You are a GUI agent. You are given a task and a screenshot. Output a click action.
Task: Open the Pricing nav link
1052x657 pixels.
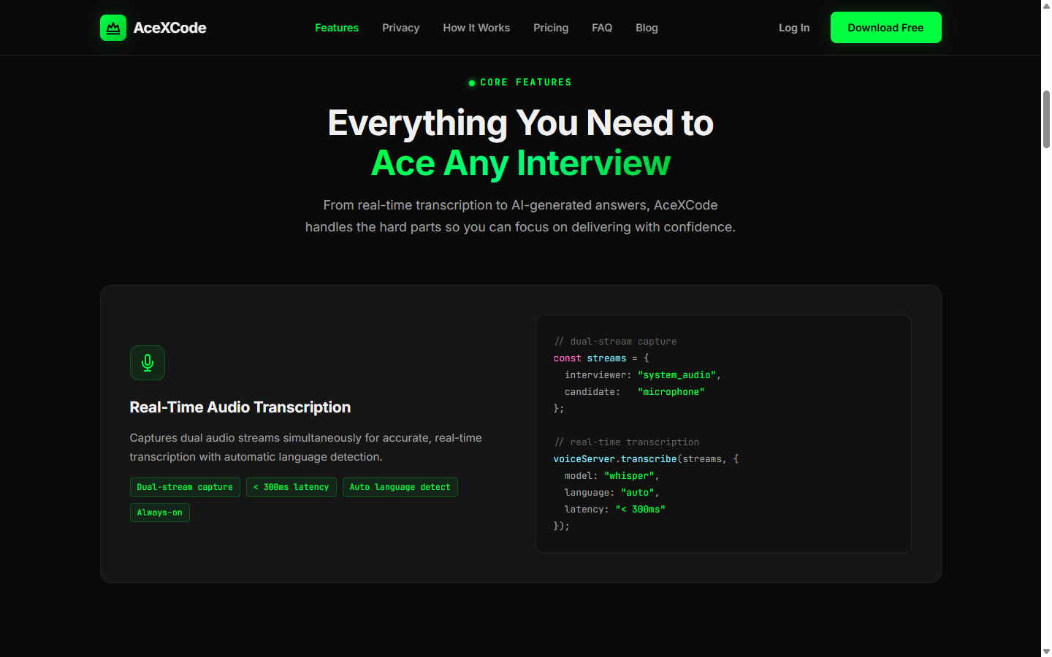[551, 28]
